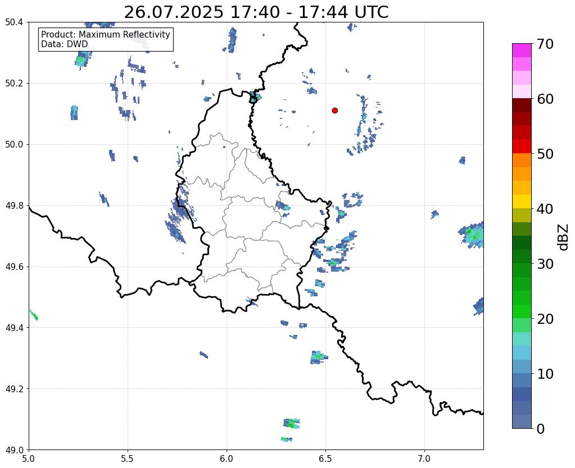This screenshot has width=575, height=468.
Task: Click the colorbar tick label 0
Action: coord(541,429)
